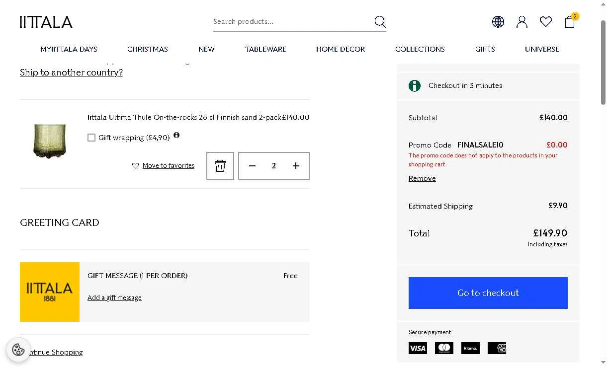Image resolution: width=607 pixels, height=367 pixels.
Task: Open COLLECTIONS menu
Action: [420, 49]
